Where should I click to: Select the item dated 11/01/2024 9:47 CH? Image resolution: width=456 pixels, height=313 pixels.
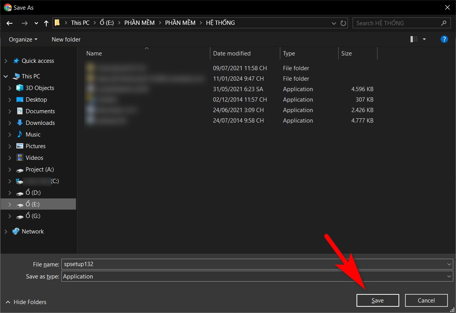click(230, 79)
